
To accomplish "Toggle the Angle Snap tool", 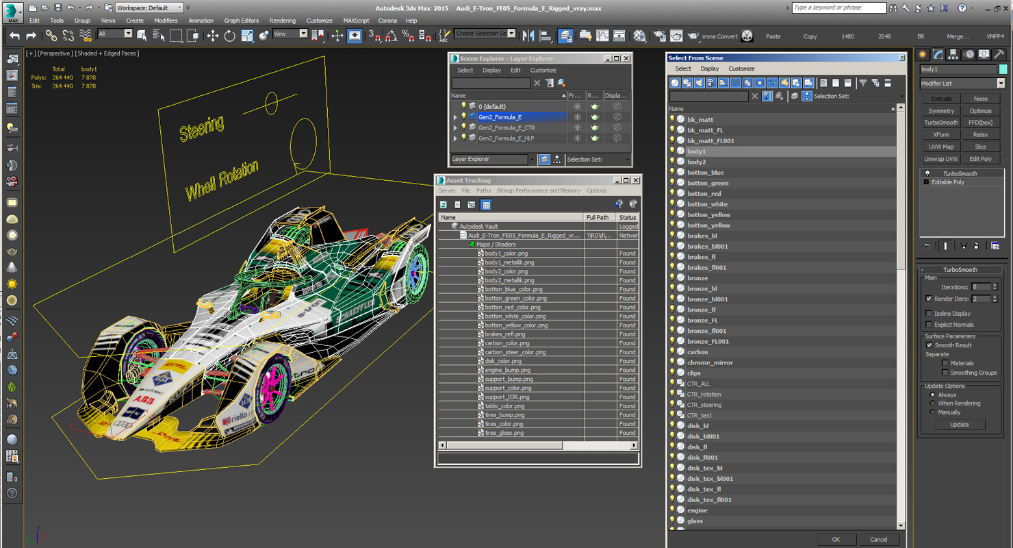I will point(391,36).
